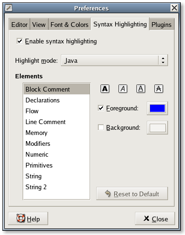Click the lifebuoy Help icon
The width and height of the screenshot is (185, 235).
[21, 218]
